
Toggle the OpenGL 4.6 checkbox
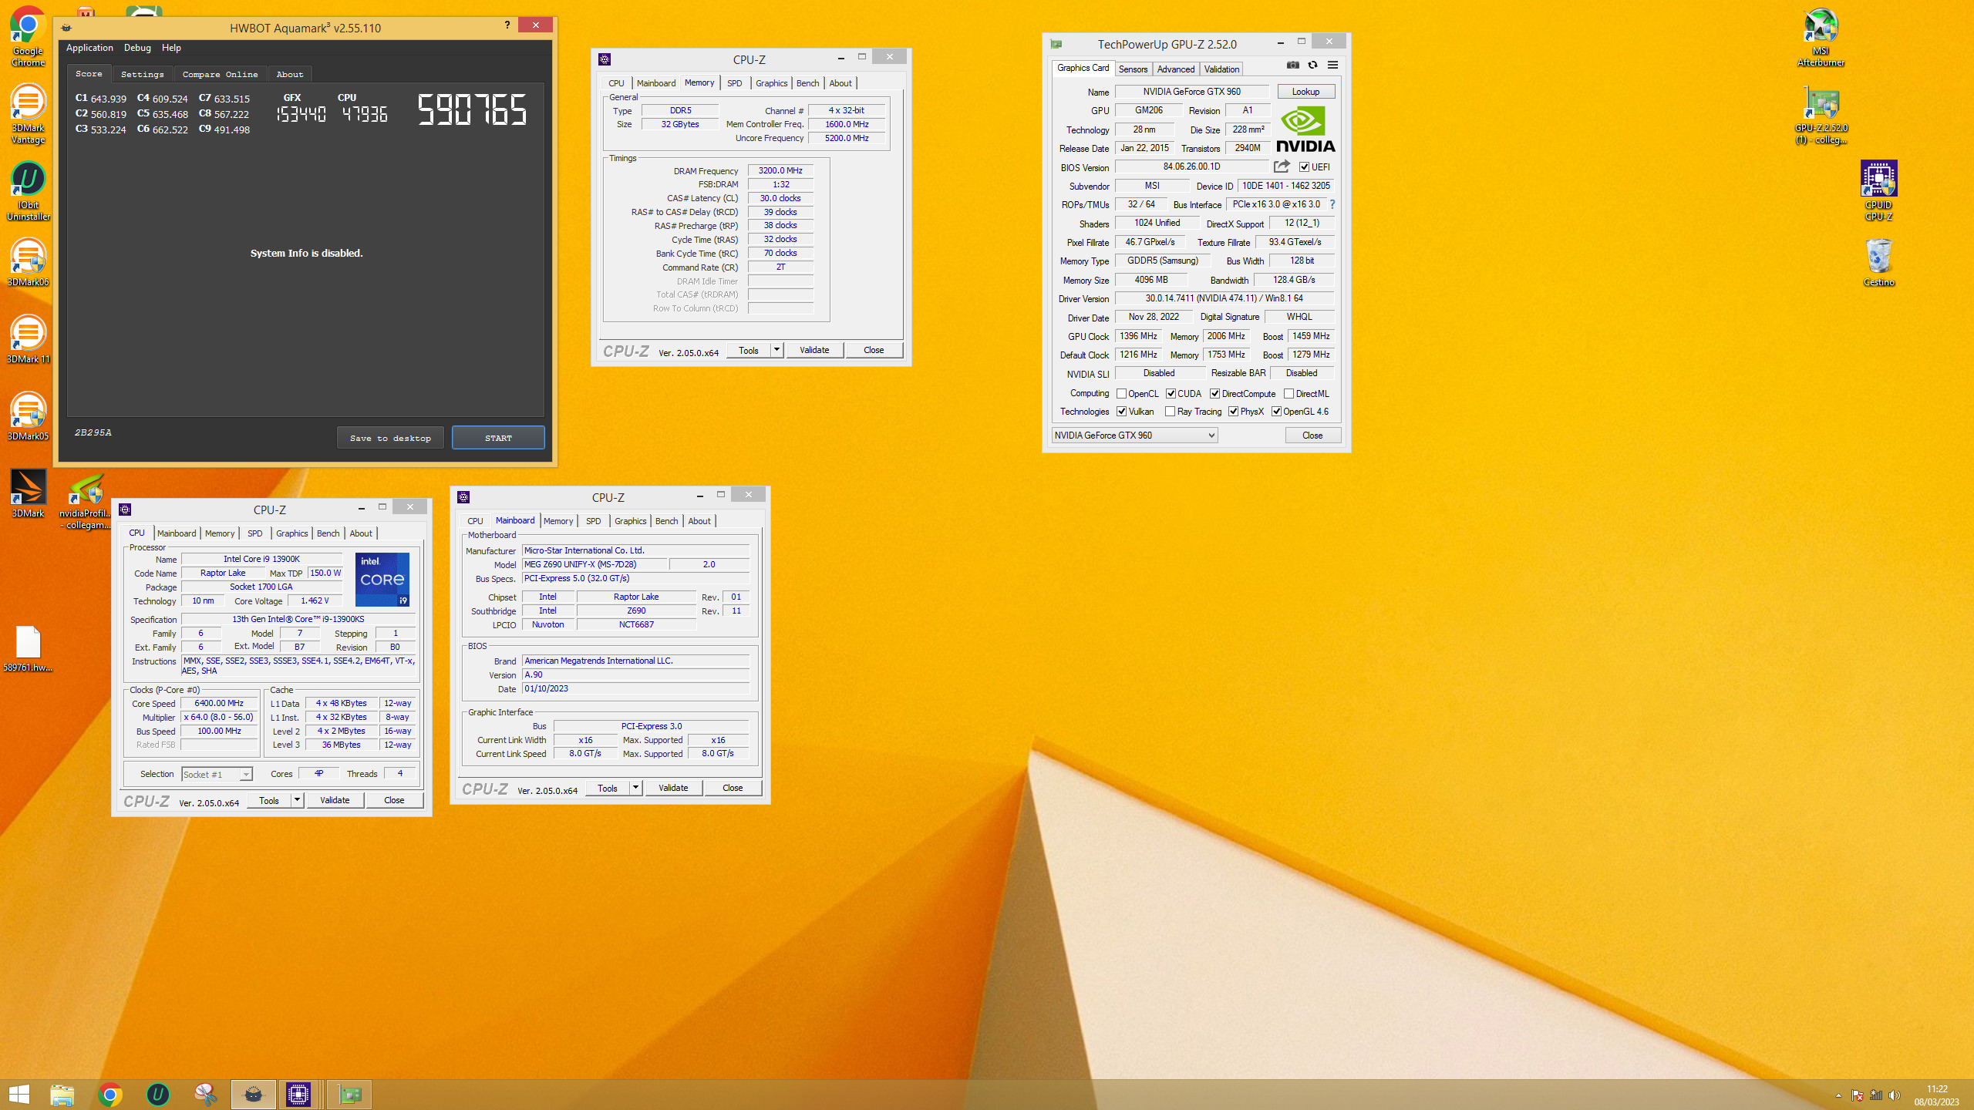[1276, 412]
